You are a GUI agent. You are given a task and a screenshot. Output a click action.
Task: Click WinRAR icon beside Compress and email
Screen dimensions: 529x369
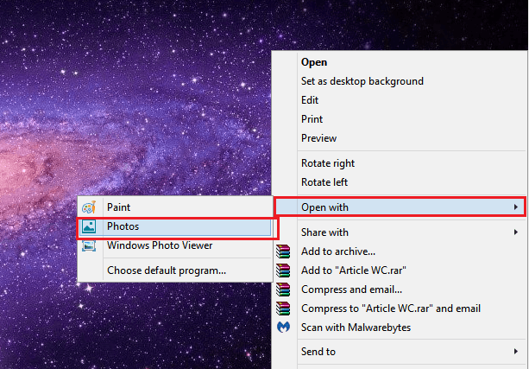pos(283,289)
